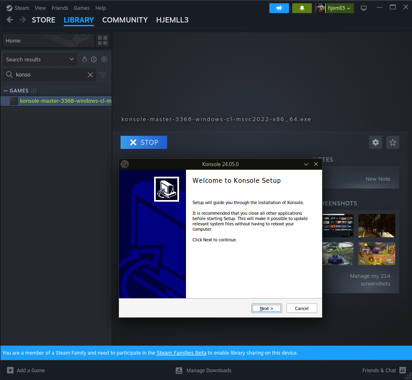
Task: Open the Games menu
Action: pos(81,8)
